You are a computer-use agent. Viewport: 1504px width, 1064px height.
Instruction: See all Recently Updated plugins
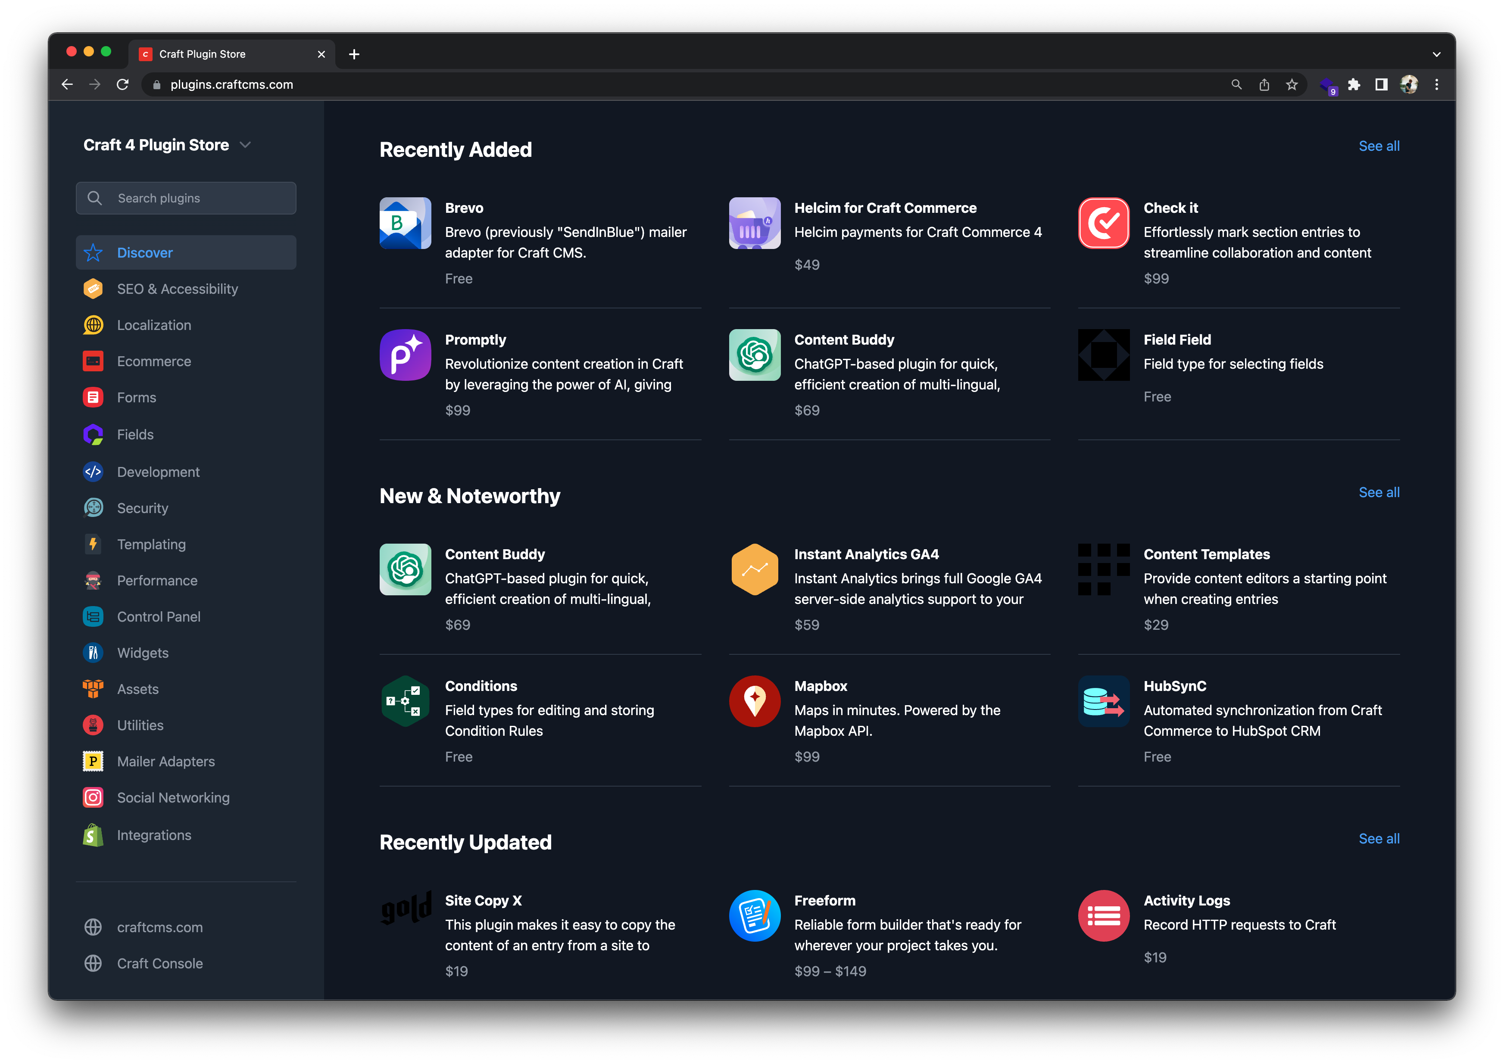1379,839
